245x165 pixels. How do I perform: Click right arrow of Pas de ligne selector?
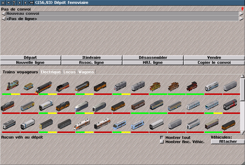(241, 19)
